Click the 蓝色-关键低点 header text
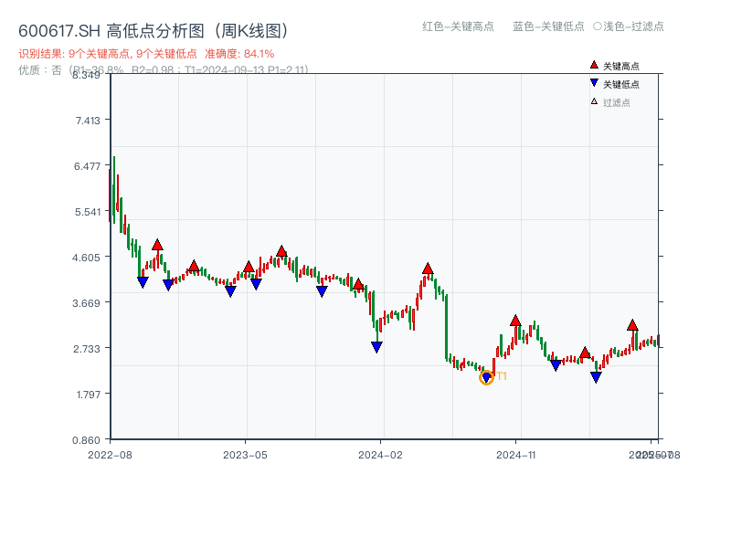This screenshot has height=548, width=731. (548, 26)
